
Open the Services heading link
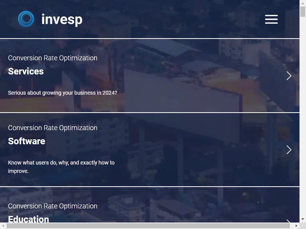(x=26, y=71)
